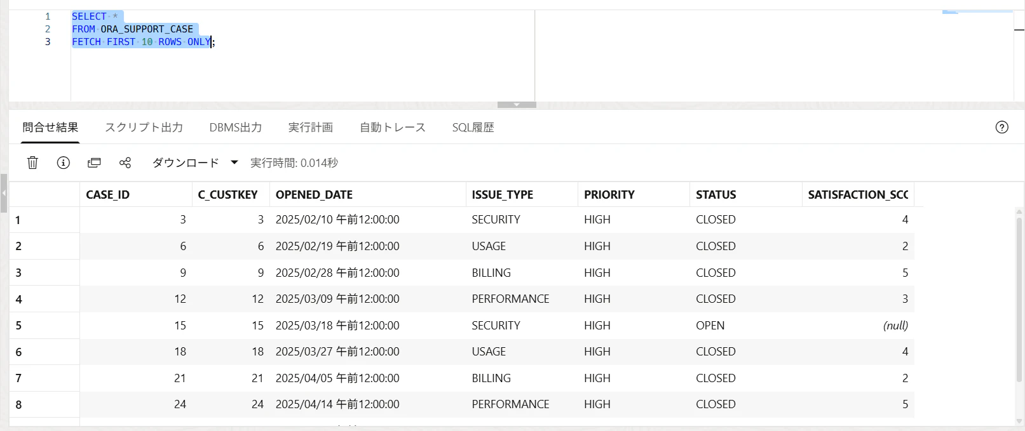This screenshot has height=431, width=1025.
Task: Sort by CASE_ID column header
Action: coord(135,195)
